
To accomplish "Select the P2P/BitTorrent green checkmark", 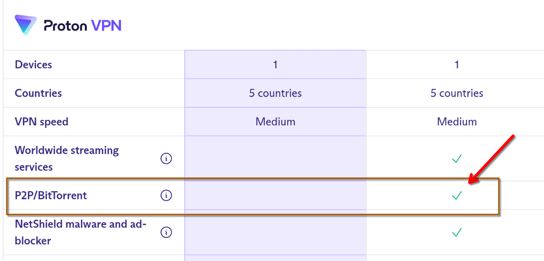I will tap(457, 196).
